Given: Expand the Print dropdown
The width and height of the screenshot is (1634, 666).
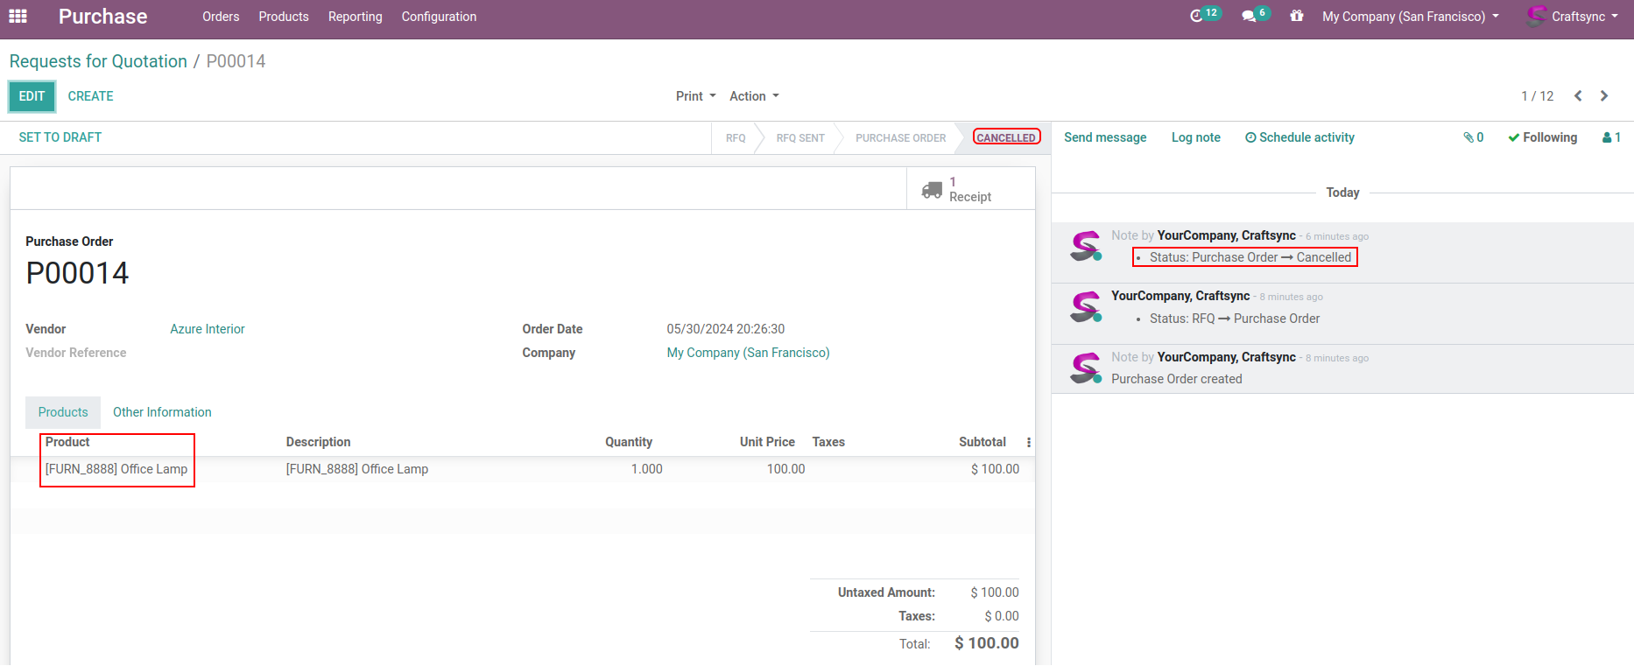Looking at the screenshot, I should point(695,96).
